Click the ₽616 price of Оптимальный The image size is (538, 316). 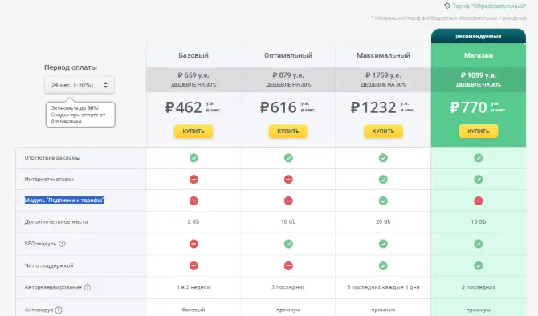click(x=279, y=107)
